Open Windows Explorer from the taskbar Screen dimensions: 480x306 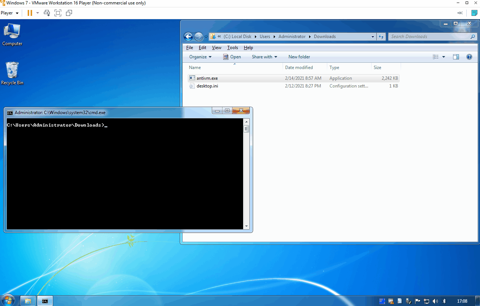(28, 301)
